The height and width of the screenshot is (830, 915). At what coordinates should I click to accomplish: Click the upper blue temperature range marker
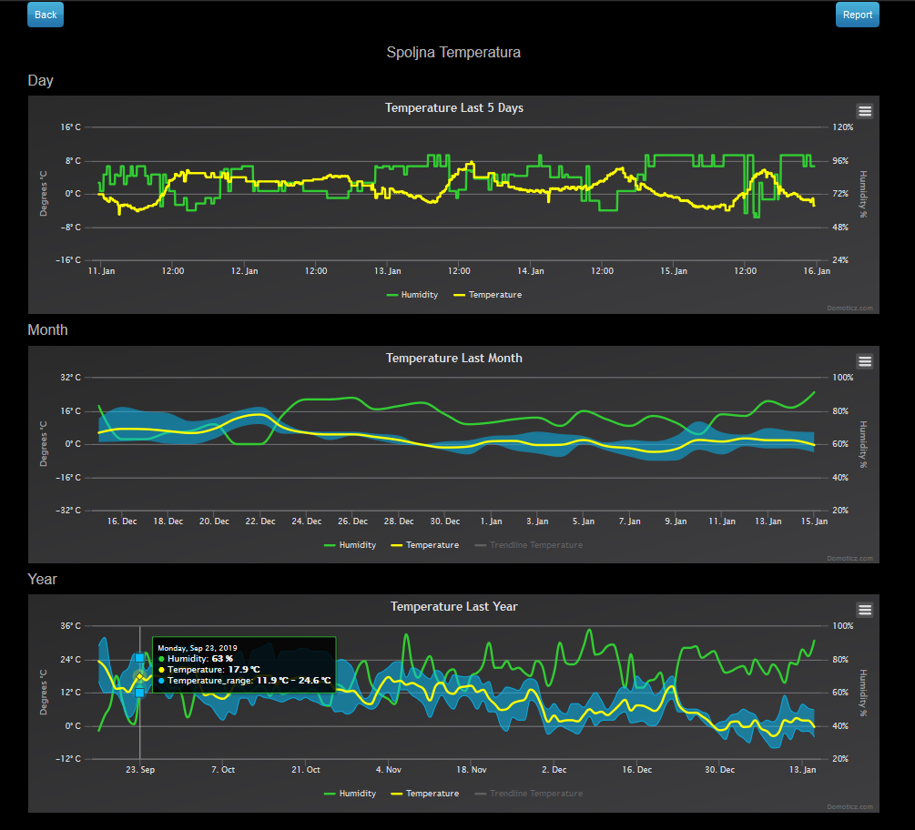(x=139, y=658)
